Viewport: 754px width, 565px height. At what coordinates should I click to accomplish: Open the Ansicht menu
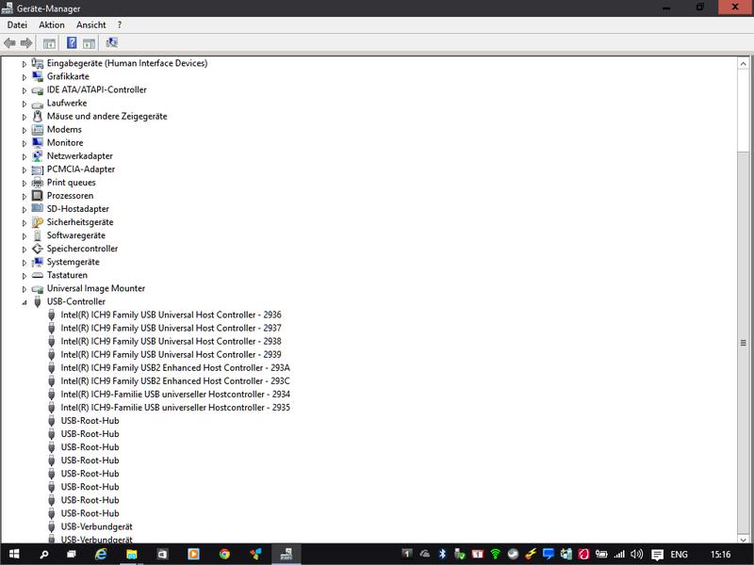coord(90,25)
